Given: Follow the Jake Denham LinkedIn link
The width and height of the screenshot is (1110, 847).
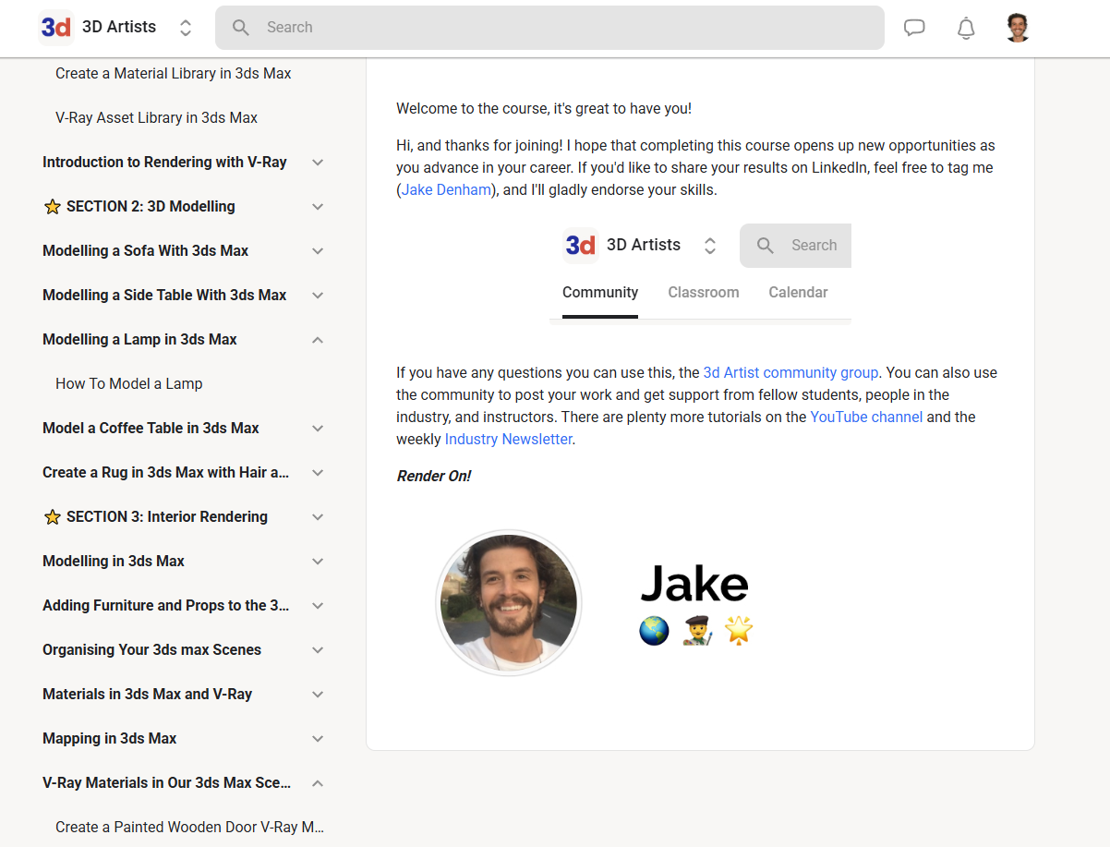Looking at the screenshot, I should click(x=446, y=190).
